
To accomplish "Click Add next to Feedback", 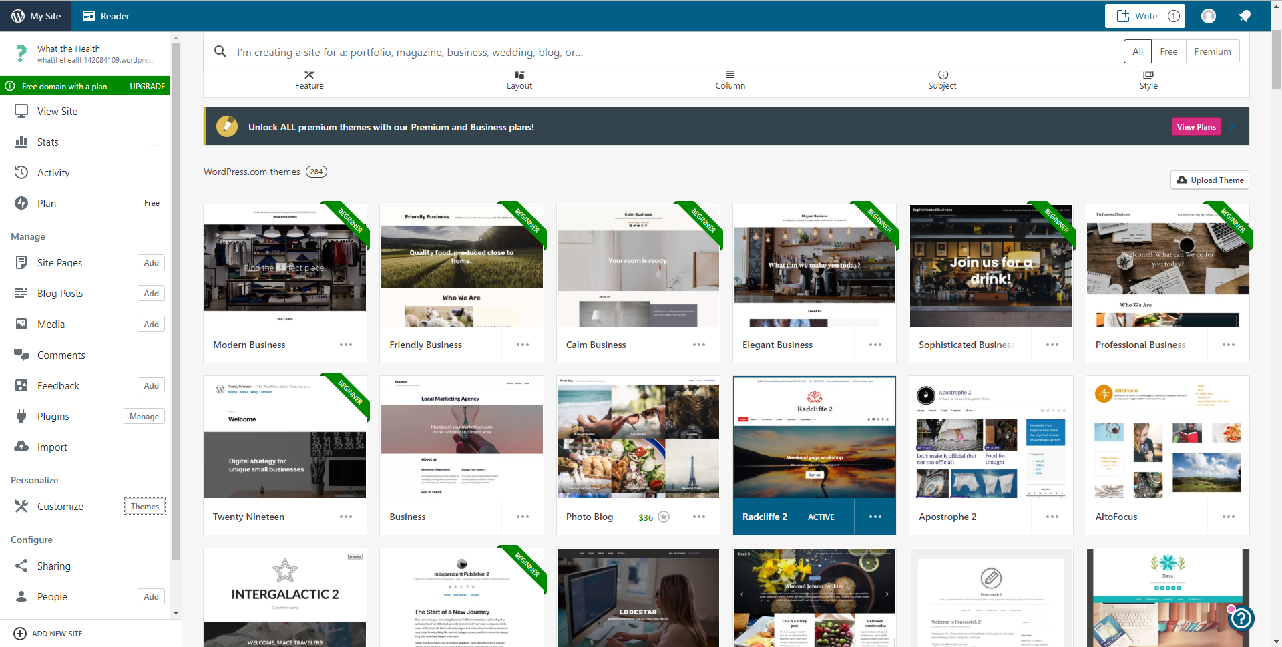I will tap(152, 386).
